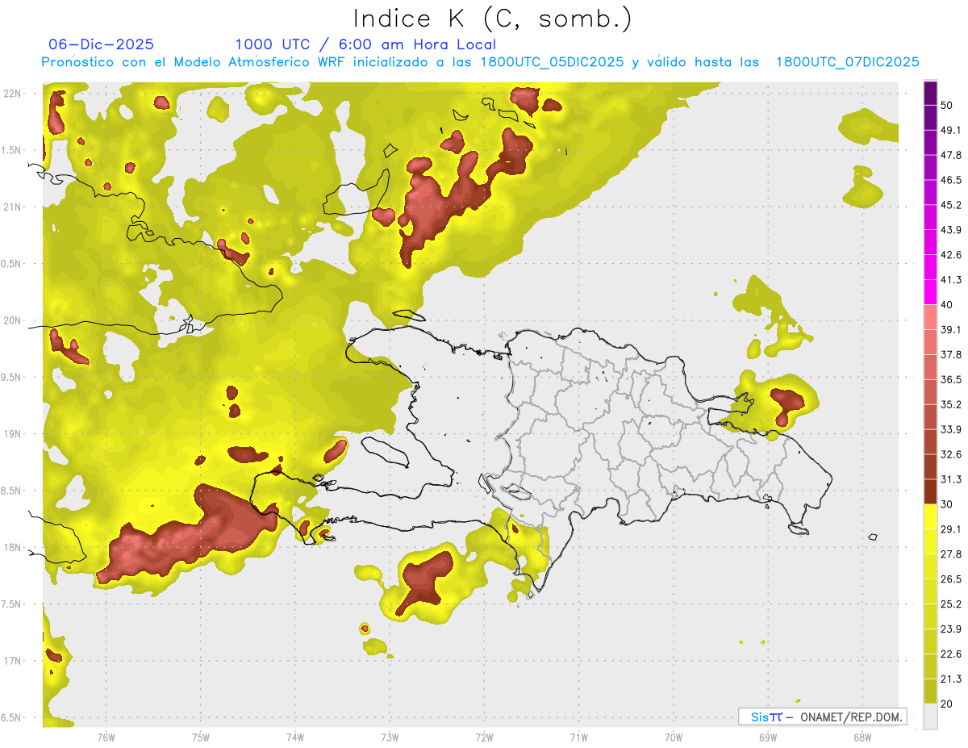Screen dimensions: 968x748
Task: Click the colorbar value '25.2'
Action: point(951,604)
